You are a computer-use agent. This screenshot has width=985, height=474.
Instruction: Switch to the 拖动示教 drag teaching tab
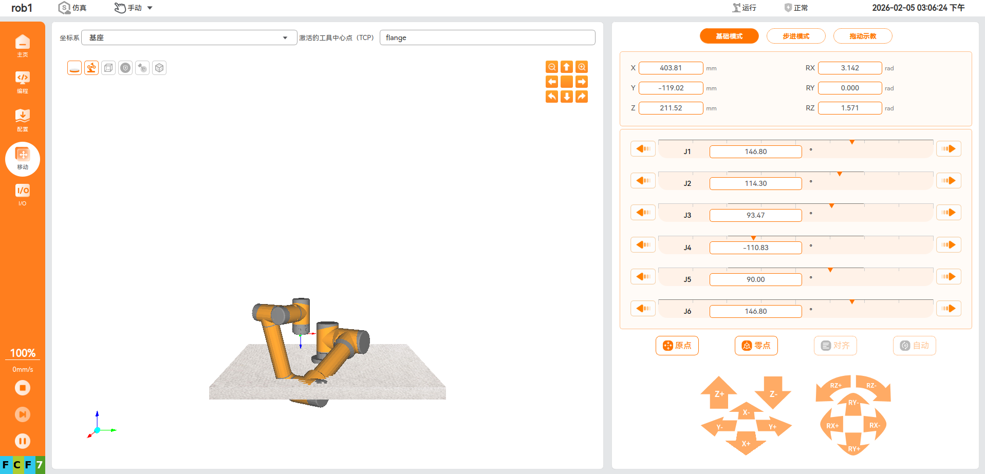[862, 36]
